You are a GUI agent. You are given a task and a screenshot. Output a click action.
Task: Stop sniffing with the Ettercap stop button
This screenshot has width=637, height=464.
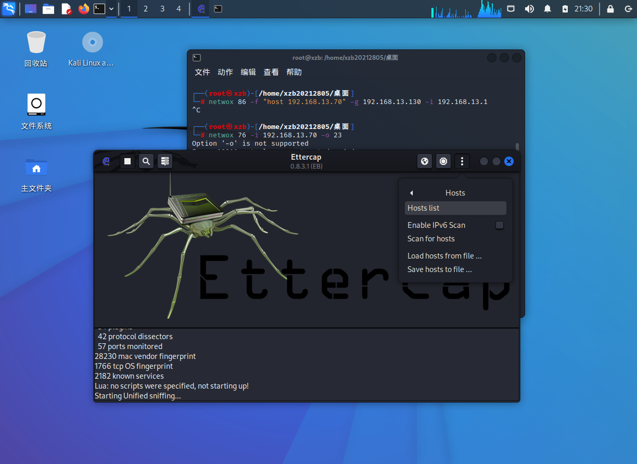click(128, 161)
